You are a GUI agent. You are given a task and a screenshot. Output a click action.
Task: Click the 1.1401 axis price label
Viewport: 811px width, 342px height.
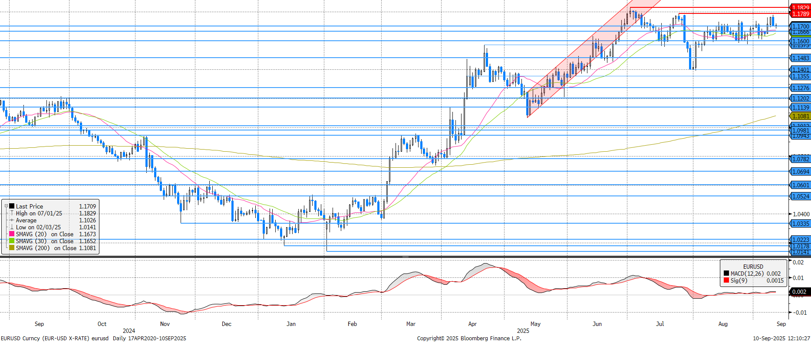tap(800, 69)
